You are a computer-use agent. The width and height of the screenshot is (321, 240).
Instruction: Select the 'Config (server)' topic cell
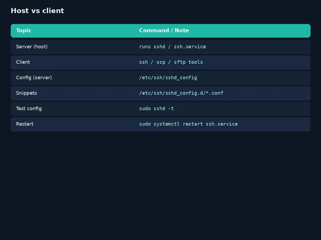pyautogui.click(x=34, y=78)
